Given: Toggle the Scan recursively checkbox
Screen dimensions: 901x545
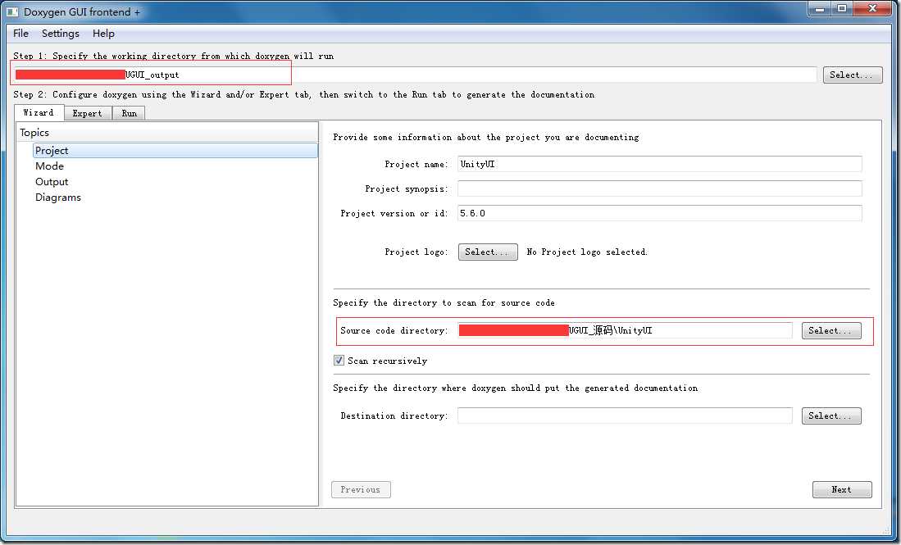Looking at the screenshot, I should click(x=339, y=360).
